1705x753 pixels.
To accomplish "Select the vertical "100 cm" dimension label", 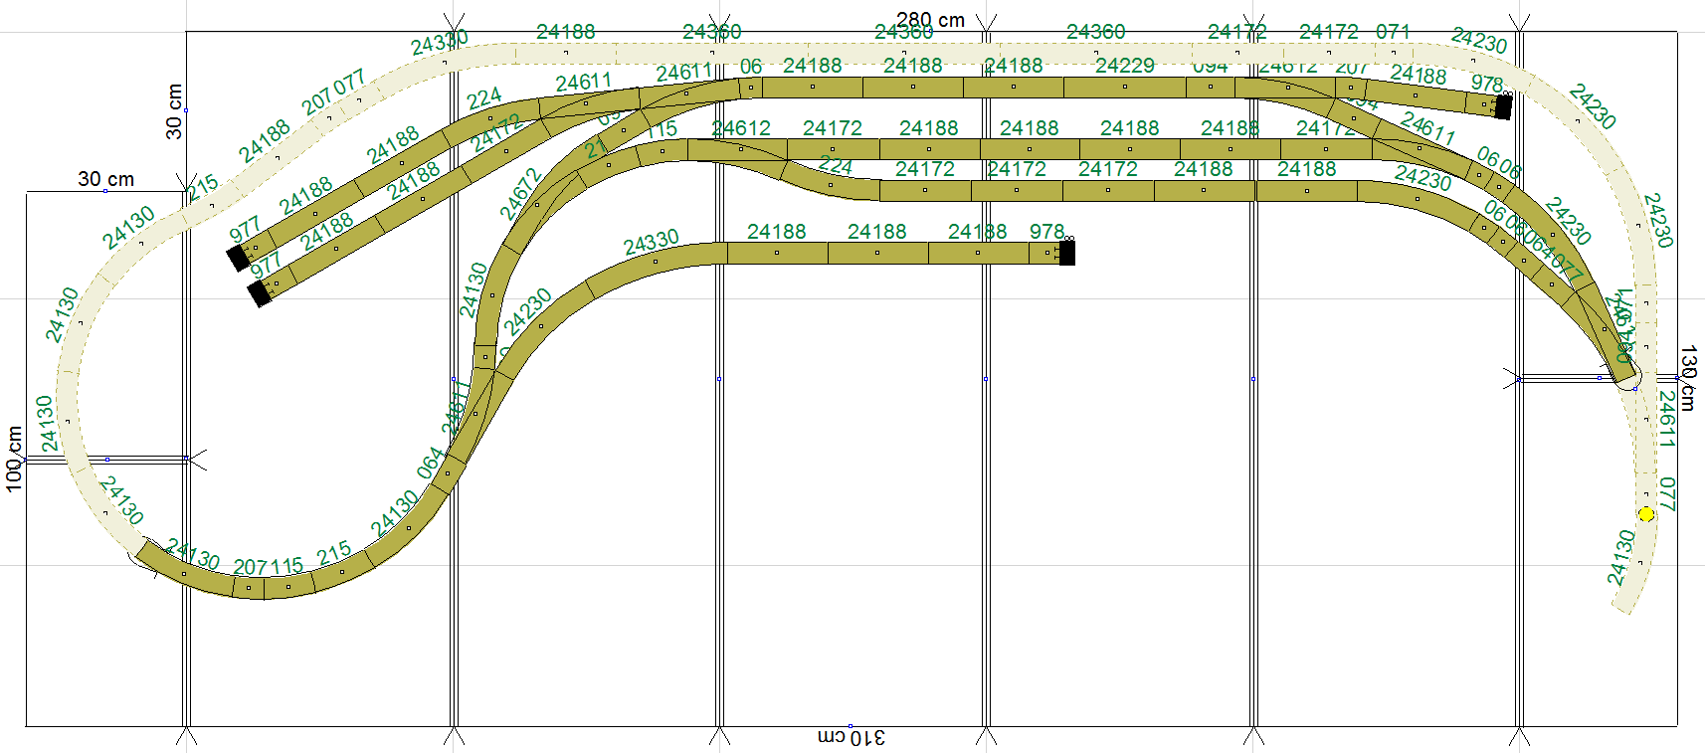I will point(14,459).
